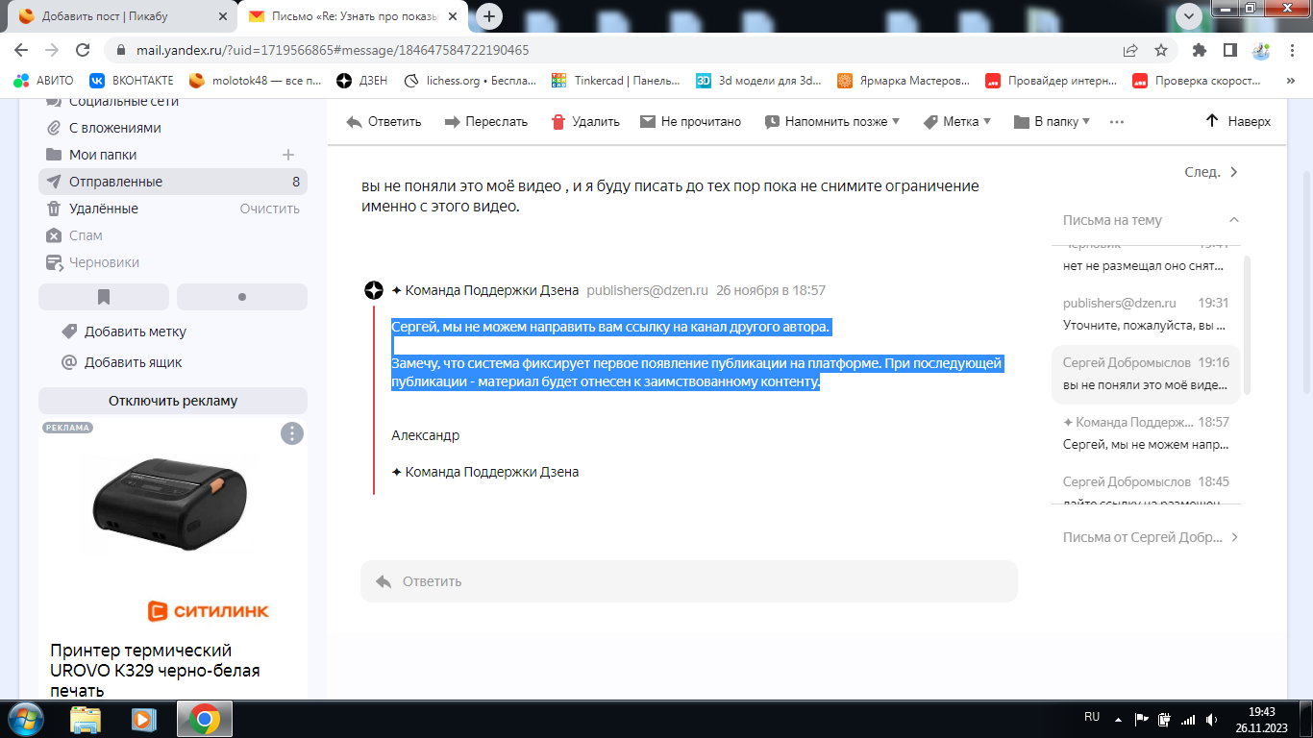Bookmark this page with star icon
This screenshot has height=738, width=1313.
coord(1161,50)
